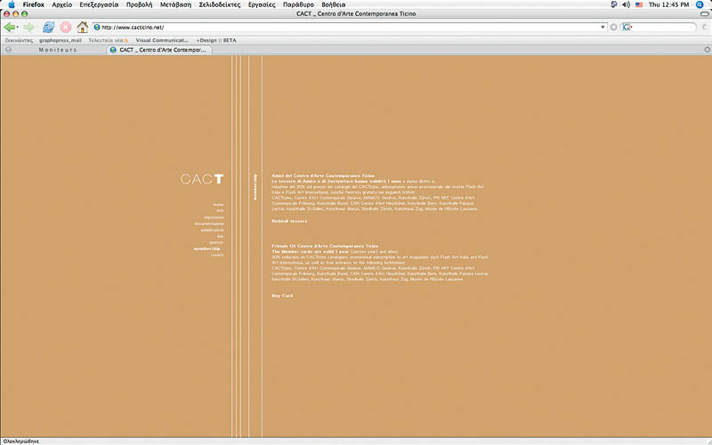Open the credits page
The image size is (712, 445).
[x=217, y=255]
